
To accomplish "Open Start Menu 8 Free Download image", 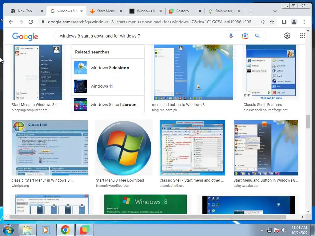I will coord(124,148).
